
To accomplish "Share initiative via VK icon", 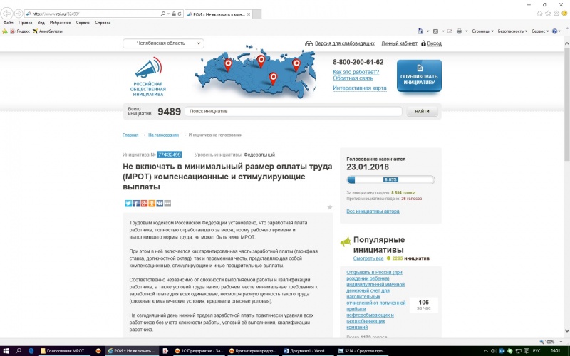I will pyautogui.click(x=160, y=204).
